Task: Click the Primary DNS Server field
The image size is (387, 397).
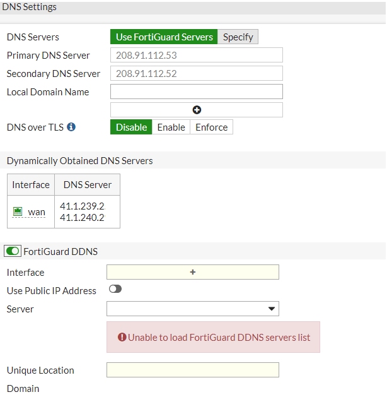Action: click(197, 55)
